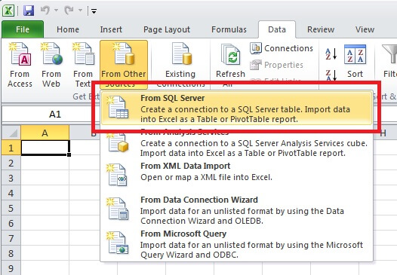Open the Review tab
The width and height of the screenshot is (397, 275).
tap(321, 29)
